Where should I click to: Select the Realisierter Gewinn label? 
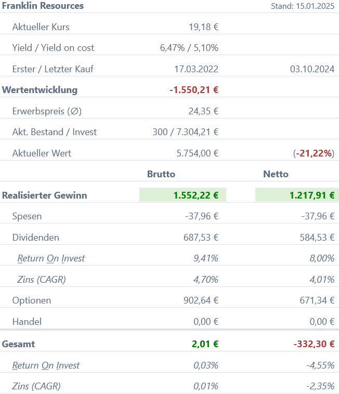coord(45,195)
